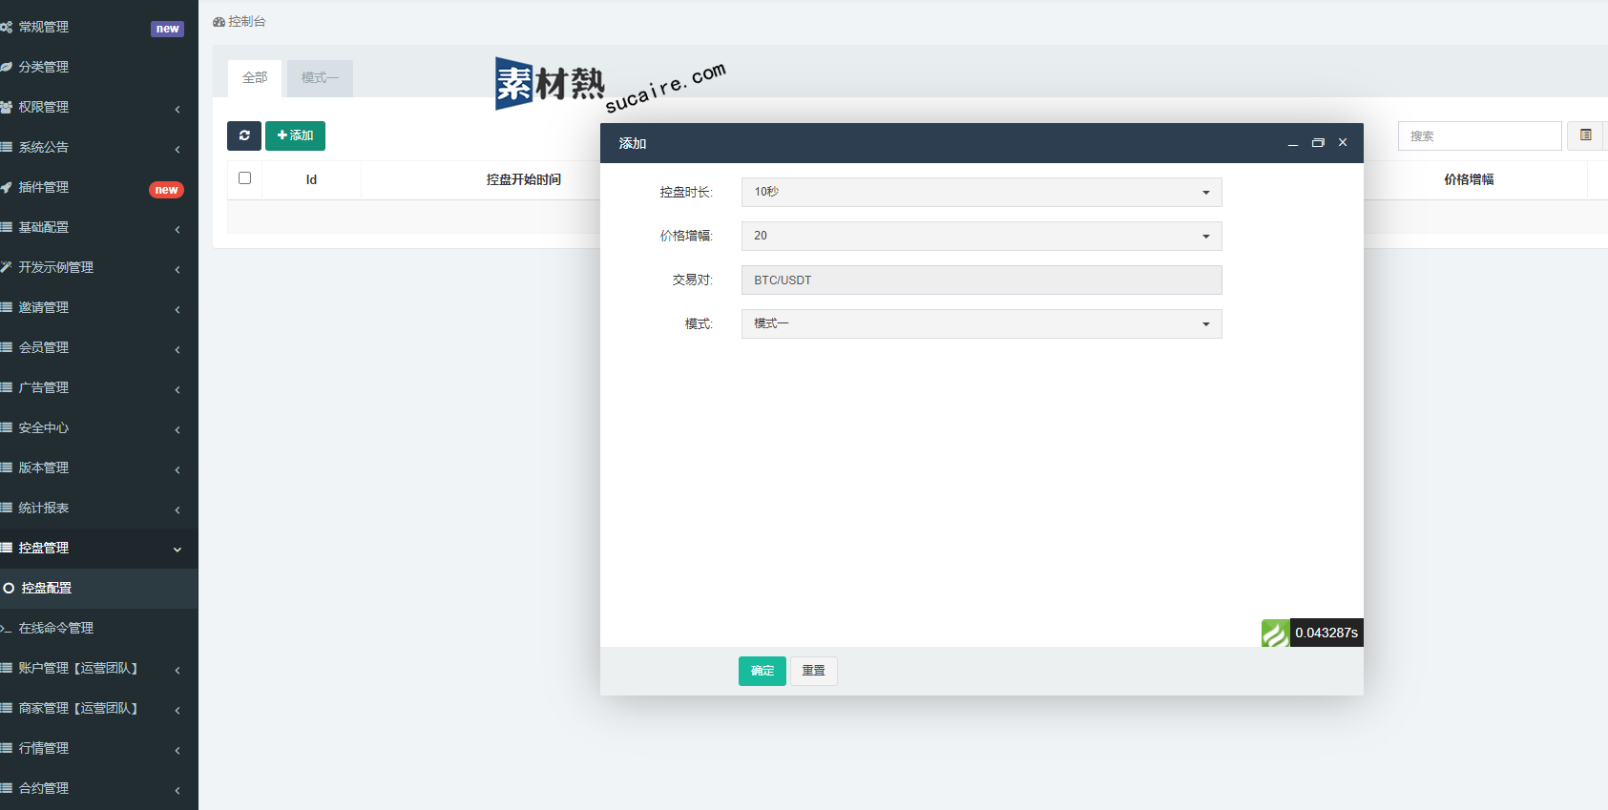Image resolution: width=1608 pixels, height=810 pixels.
Task: Click the 交易对 field showing BTC/USDT
Action: tap(981, 280)
